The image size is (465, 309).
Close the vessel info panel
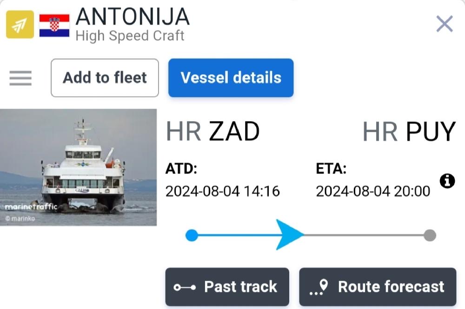coord(445,24)
